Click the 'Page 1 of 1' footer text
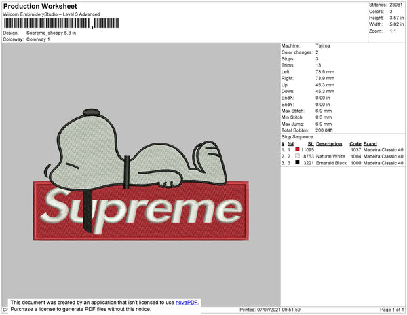407x315 pixels. pyautogui.click(x=391, y=310)
